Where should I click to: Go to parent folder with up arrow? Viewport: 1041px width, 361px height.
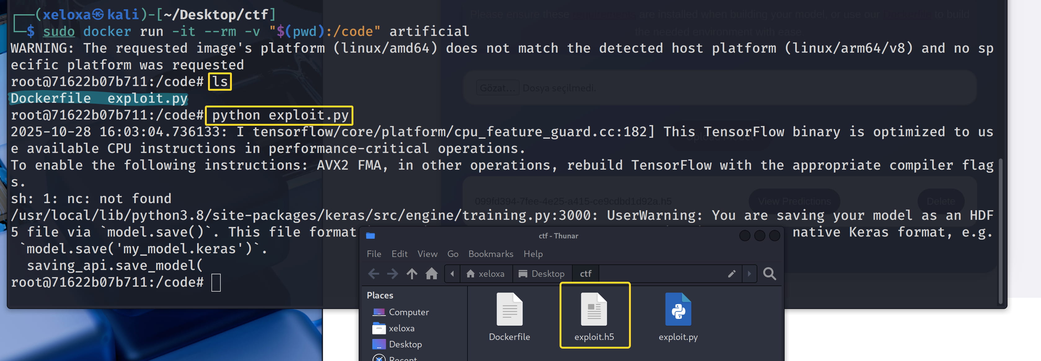(412, 274)
